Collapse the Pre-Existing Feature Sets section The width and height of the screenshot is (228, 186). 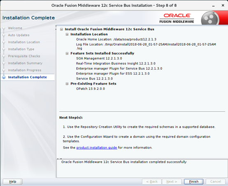[x=67, y=84]
